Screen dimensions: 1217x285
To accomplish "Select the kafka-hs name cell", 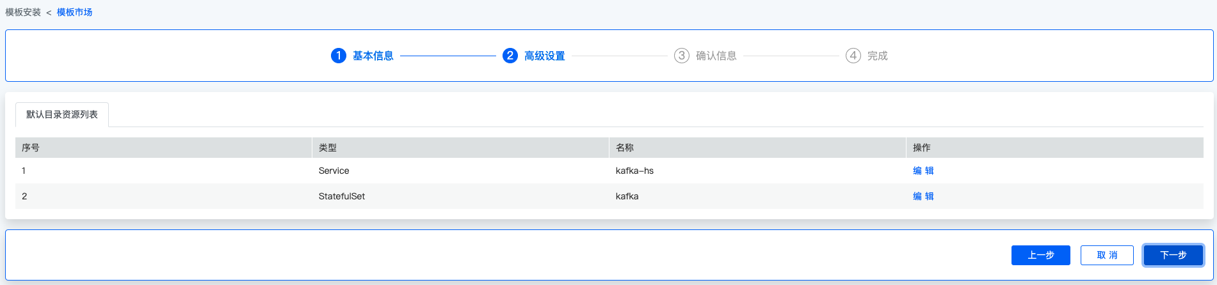I will coord(634,171).
